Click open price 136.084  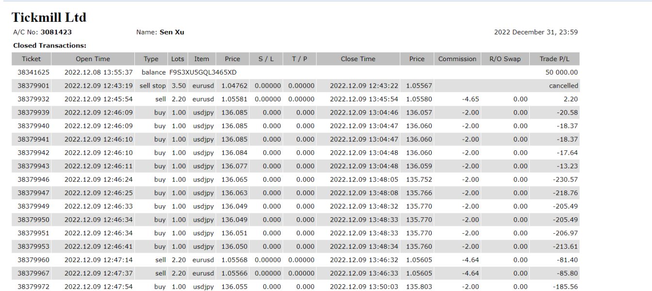pos(234,153)
